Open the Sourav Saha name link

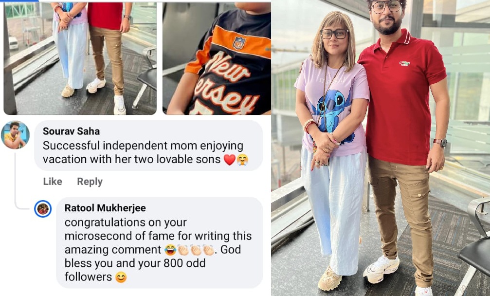point(71,131)
